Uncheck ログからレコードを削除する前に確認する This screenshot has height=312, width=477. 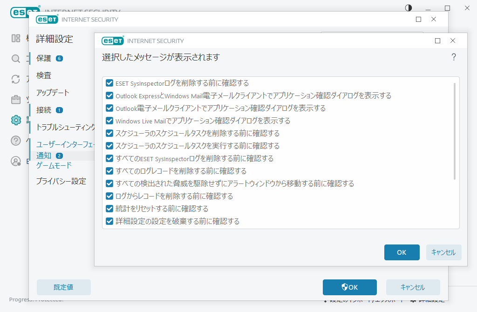[109, 196]
